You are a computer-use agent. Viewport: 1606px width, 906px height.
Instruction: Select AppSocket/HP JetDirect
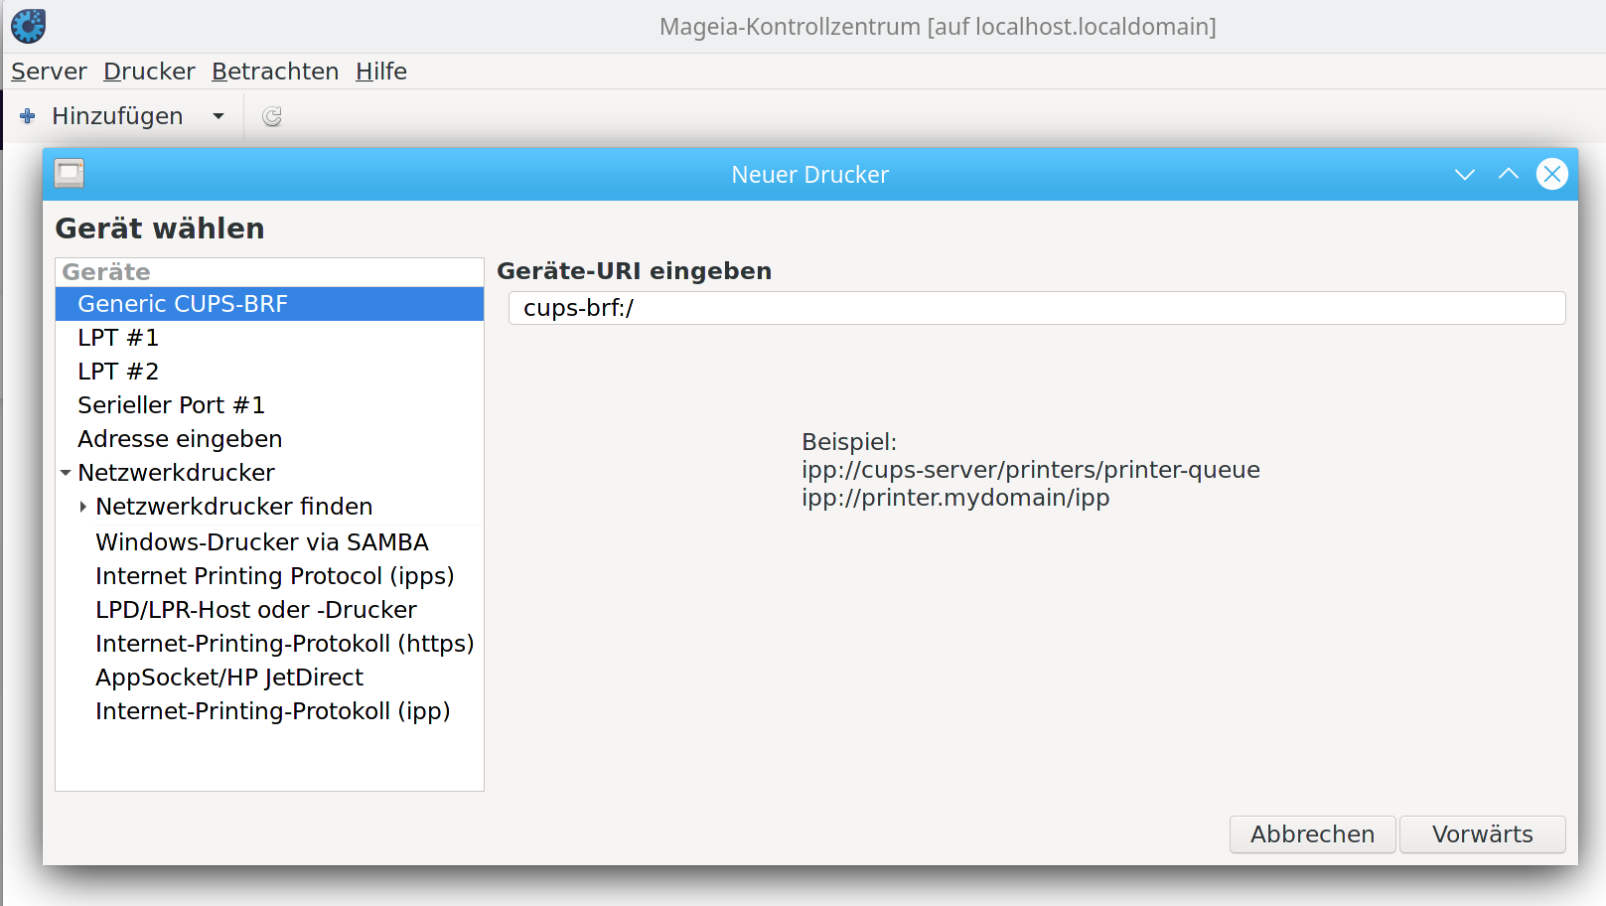(x=269, y=678)
